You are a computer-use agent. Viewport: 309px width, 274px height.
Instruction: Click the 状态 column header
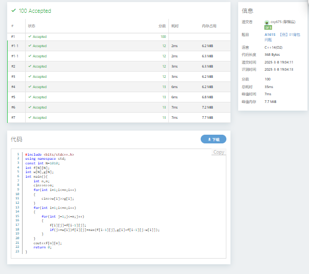pos(31,25)
